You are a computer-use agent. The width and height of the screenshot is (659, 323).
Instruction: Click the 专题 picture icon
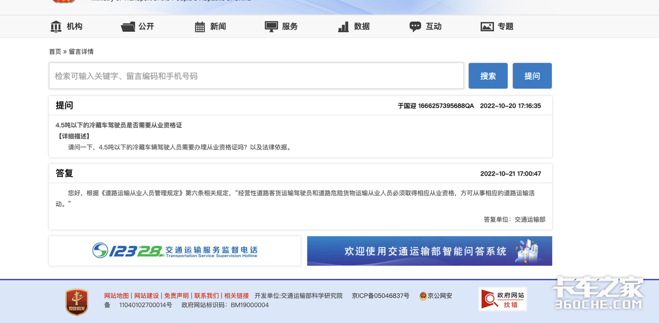tap(487, 26)
